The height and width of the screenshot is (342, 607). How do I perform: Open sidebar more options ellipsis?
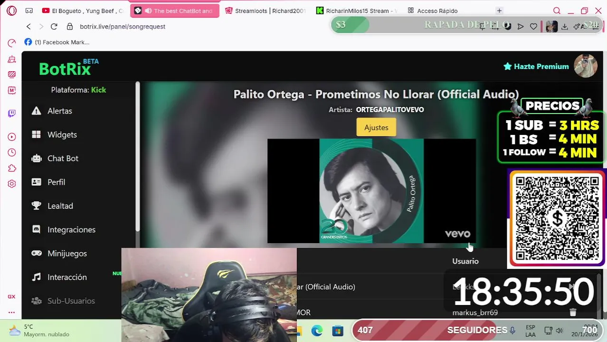point(11,312)
